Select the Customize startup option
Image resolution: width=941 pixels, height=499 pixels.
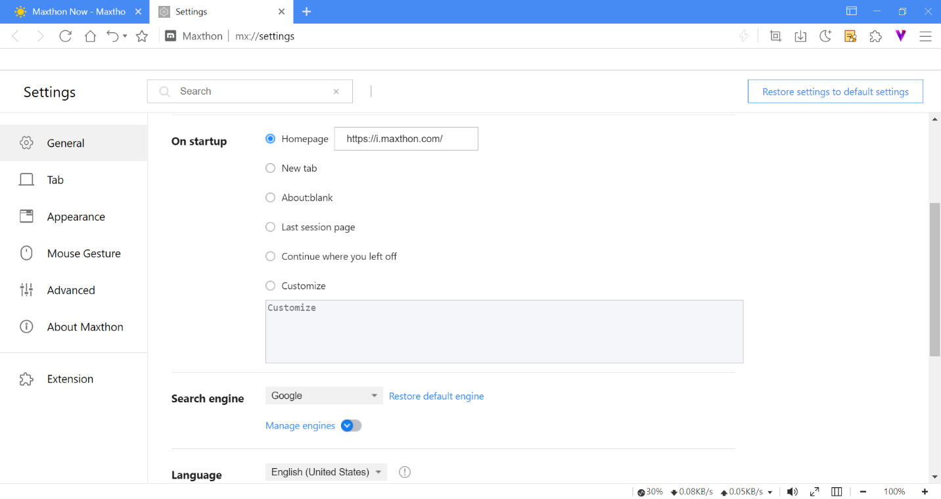(x=270, y=286)
